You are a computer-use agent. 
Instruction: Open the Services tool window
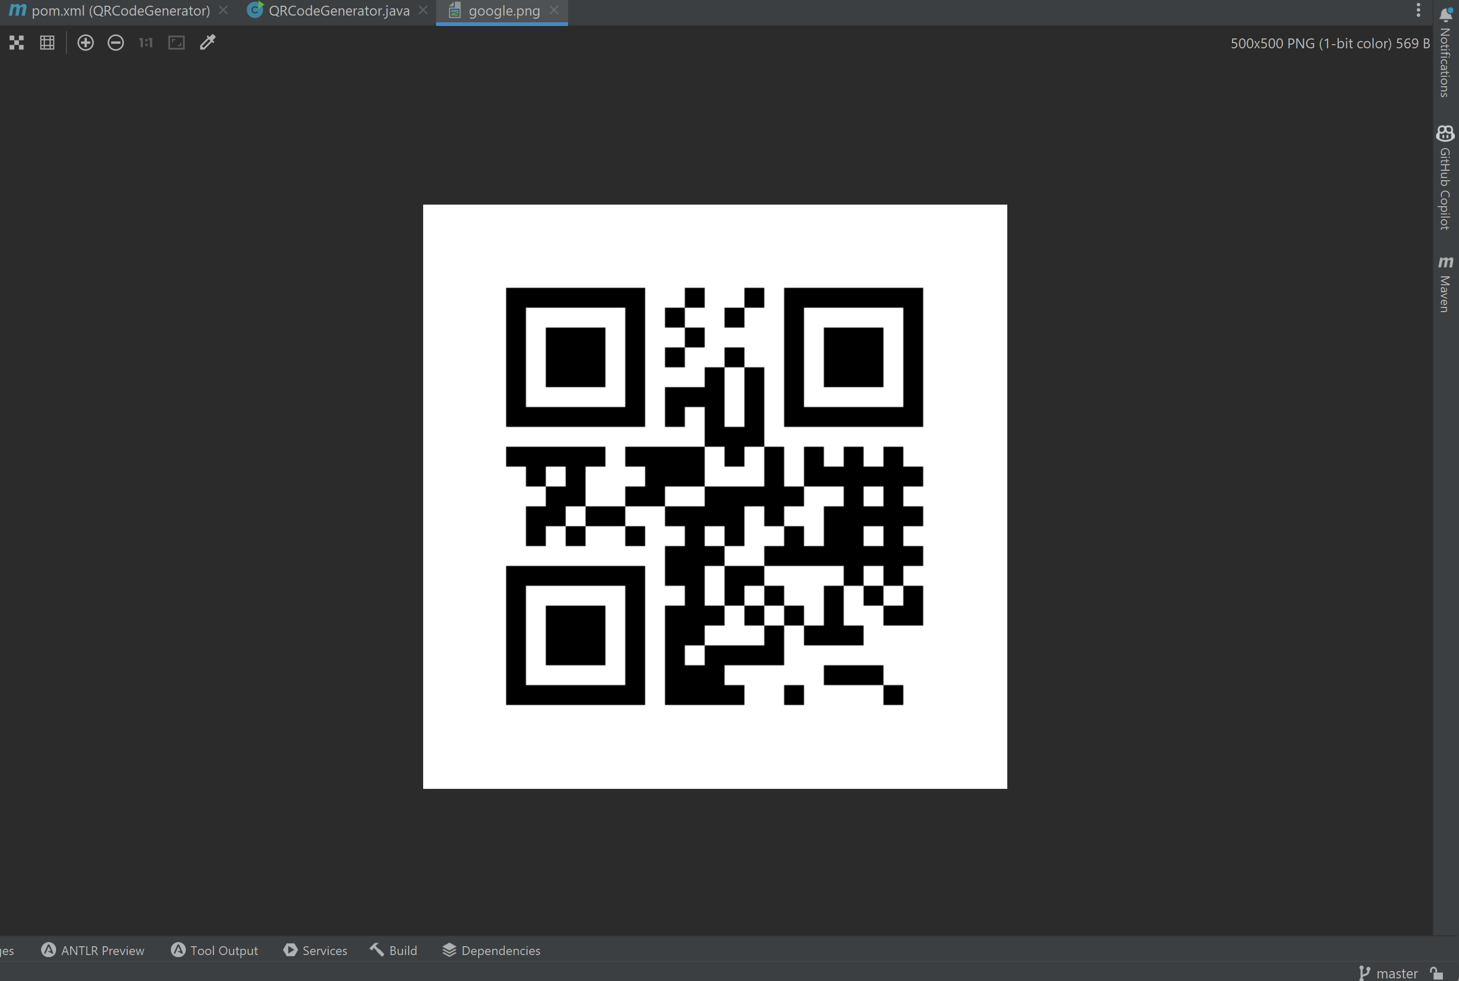click(x=315, y=950)
